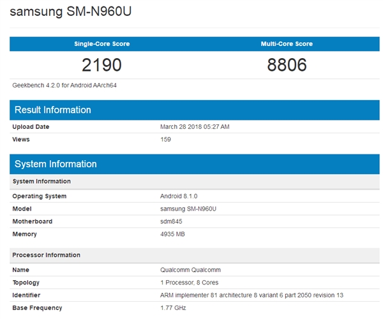Select the sdm845 motherboard value

point(171,221)
